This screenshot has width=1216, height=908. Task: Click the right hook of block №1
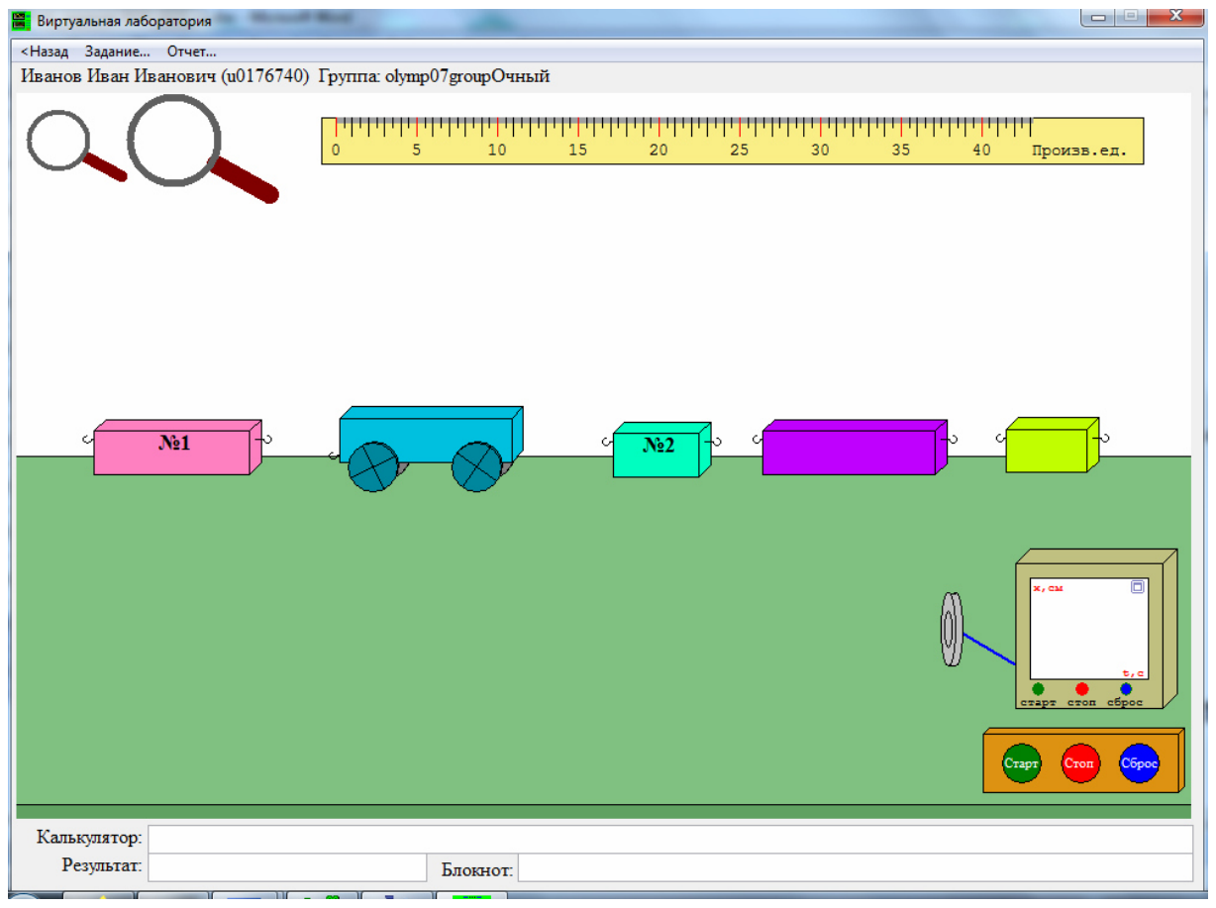pyautogui.click(x=268, y=440)
